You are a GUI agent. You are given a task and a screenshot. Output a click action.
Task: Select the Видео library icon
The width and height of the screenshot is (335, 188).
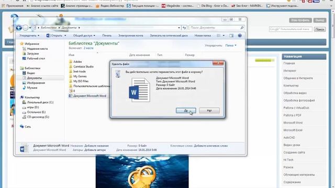point(24,73)
